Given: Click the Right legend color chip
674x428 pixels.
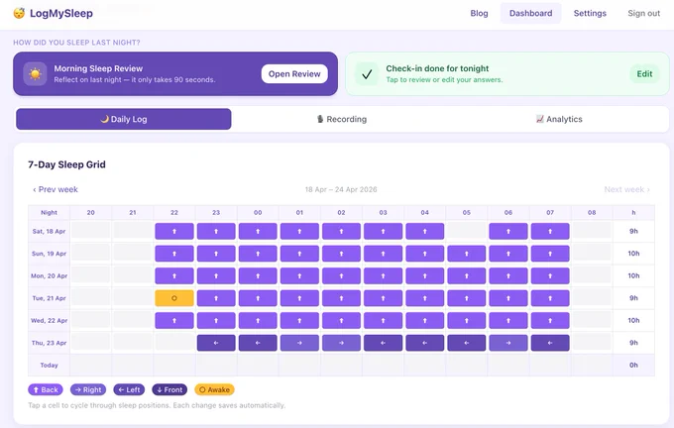Looking at the screenshot, I should [88, 389].
